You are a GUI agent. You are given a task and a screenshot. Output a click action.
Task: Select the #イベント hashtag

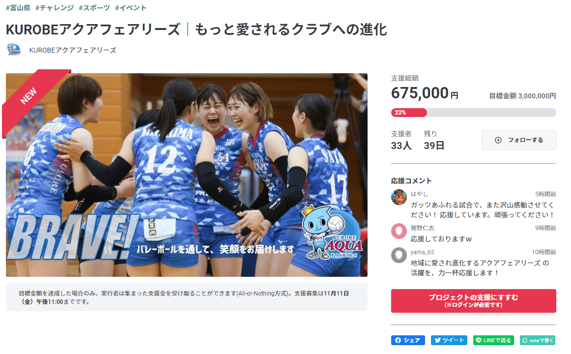[x=131, y=8]
